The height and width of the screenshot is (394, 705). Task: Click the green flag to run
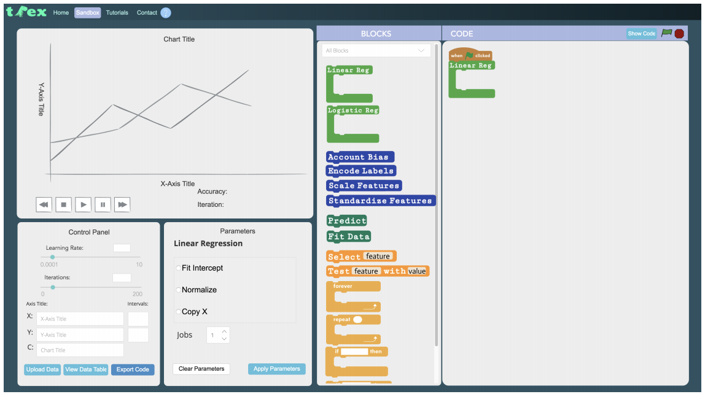667,32
